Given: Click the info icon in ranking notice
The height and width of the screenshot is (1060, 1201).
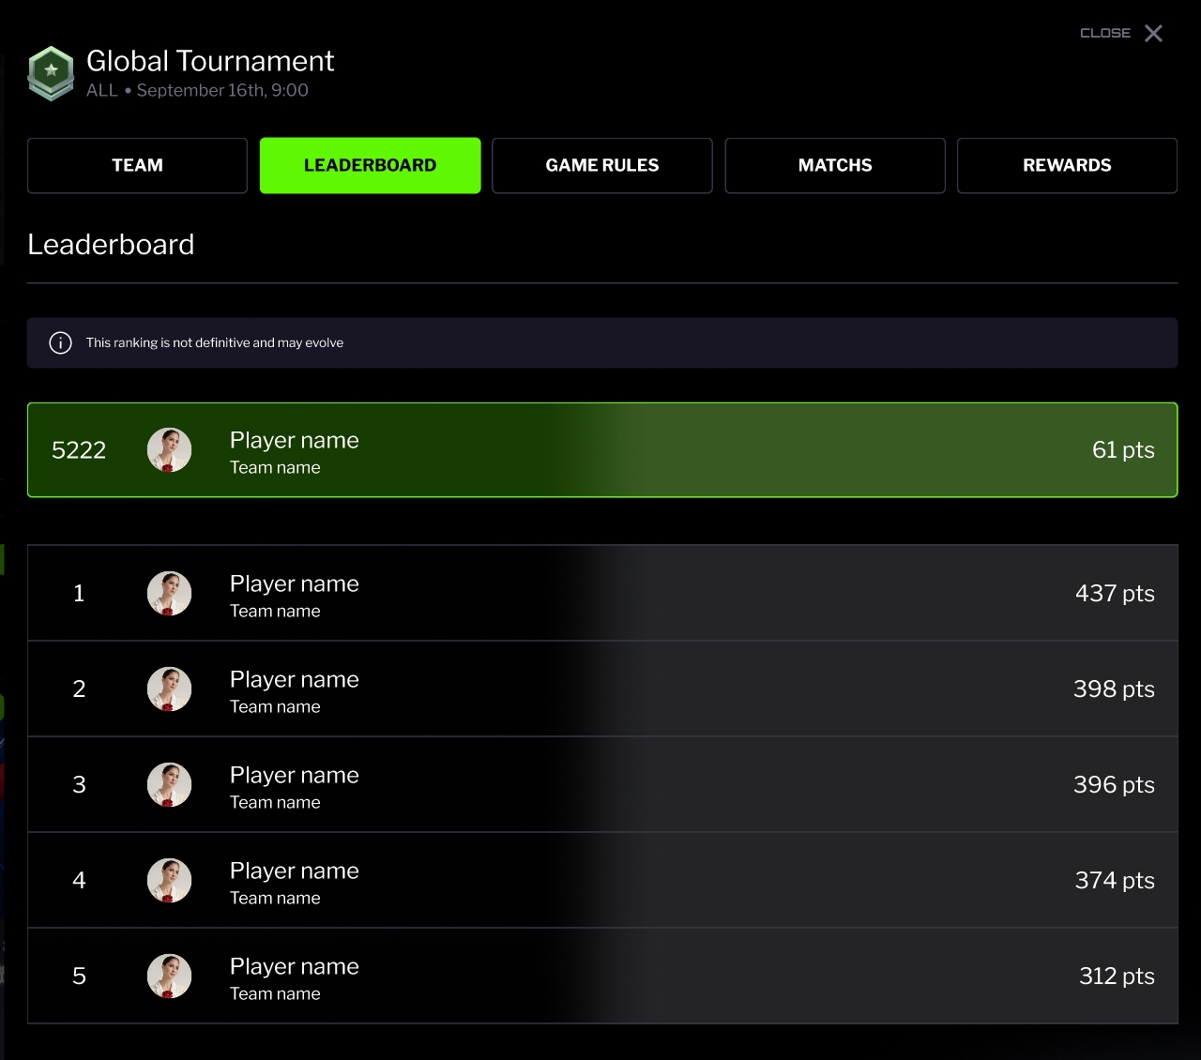Looking at the screenshot, I should coord(60,342).
